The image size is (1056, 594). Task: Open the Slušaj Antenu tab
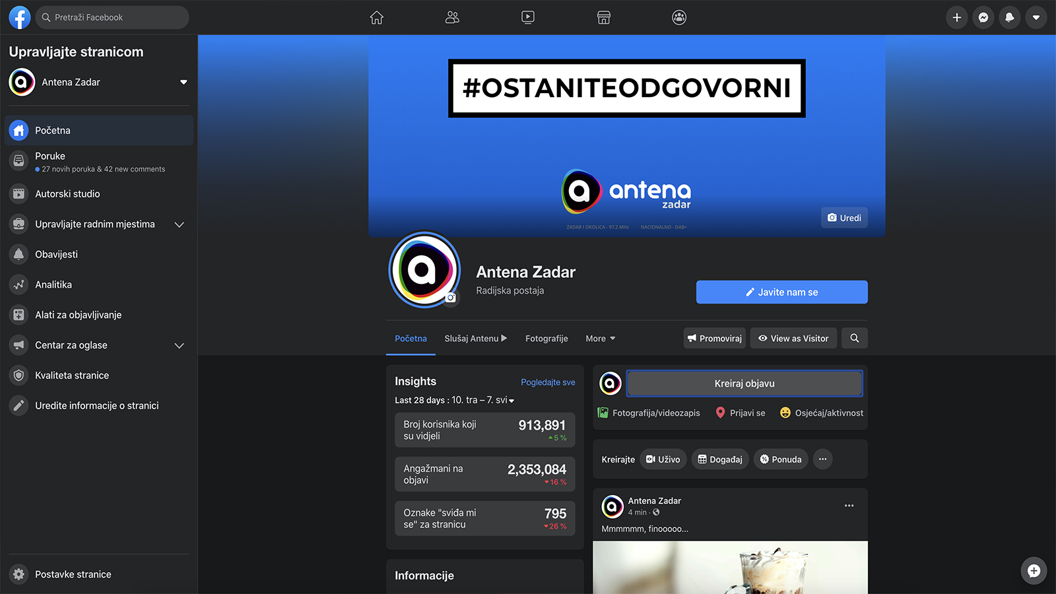(476, 339)
